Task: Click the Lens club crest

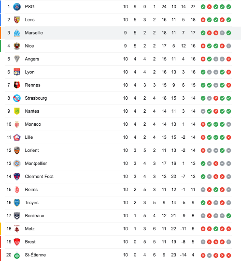Action: point(17,20)
